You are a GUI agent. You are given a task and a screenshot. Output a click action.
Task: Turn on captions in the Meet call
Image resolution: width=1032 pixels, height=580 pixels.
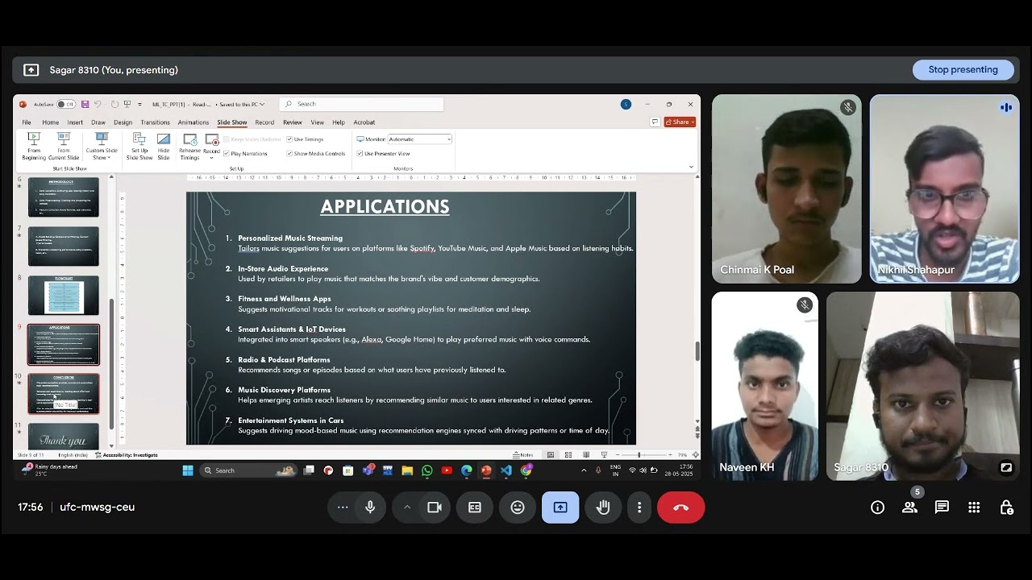[x=475, y=507]
